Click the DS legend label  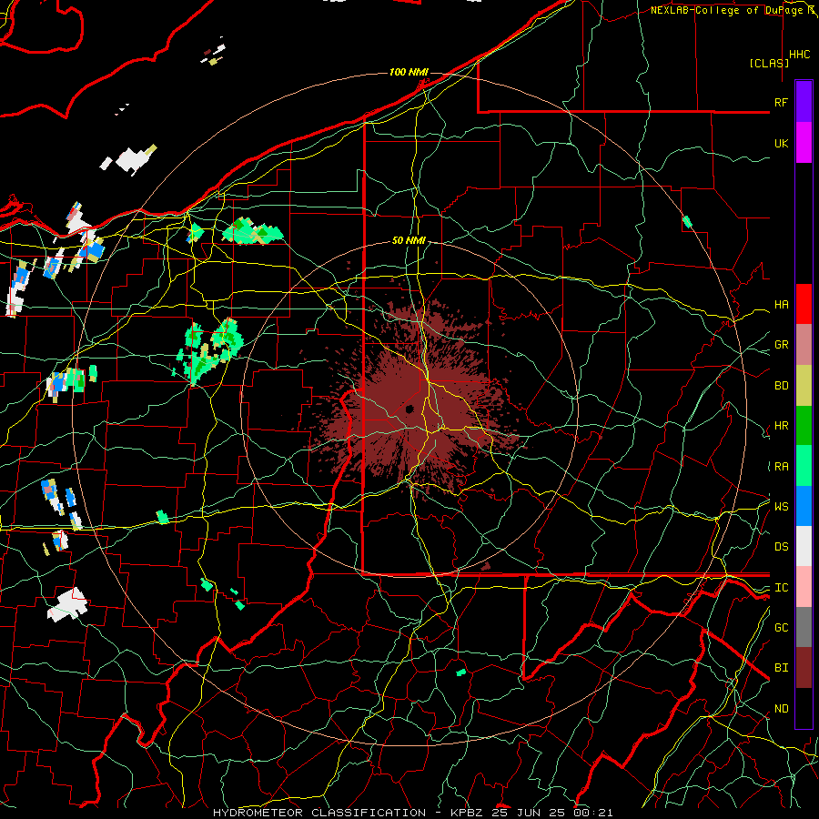click(781, 547)
